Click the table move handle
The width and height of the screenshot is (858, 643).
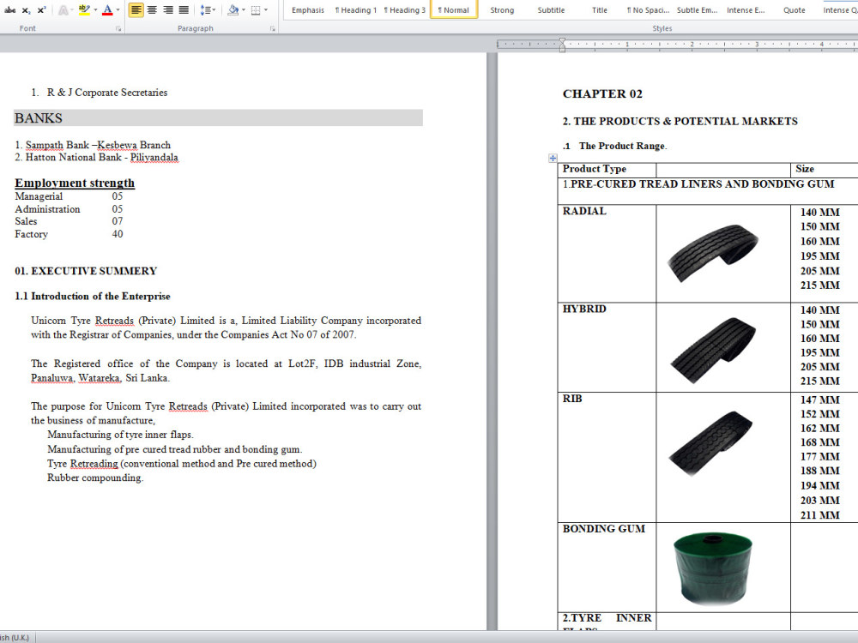click(553, 158)
